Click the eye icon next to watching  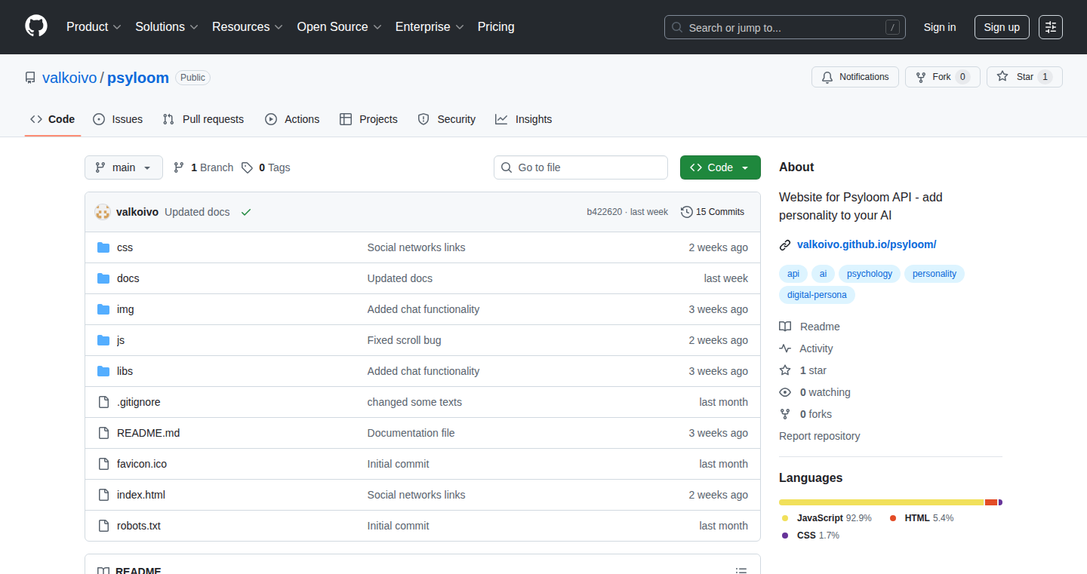(x=785, y=392)
